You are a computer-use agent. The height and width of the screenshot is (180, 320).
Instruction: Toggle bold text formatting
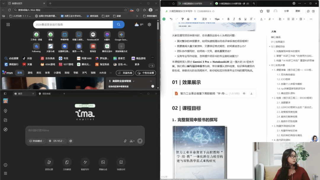[228, 19]
